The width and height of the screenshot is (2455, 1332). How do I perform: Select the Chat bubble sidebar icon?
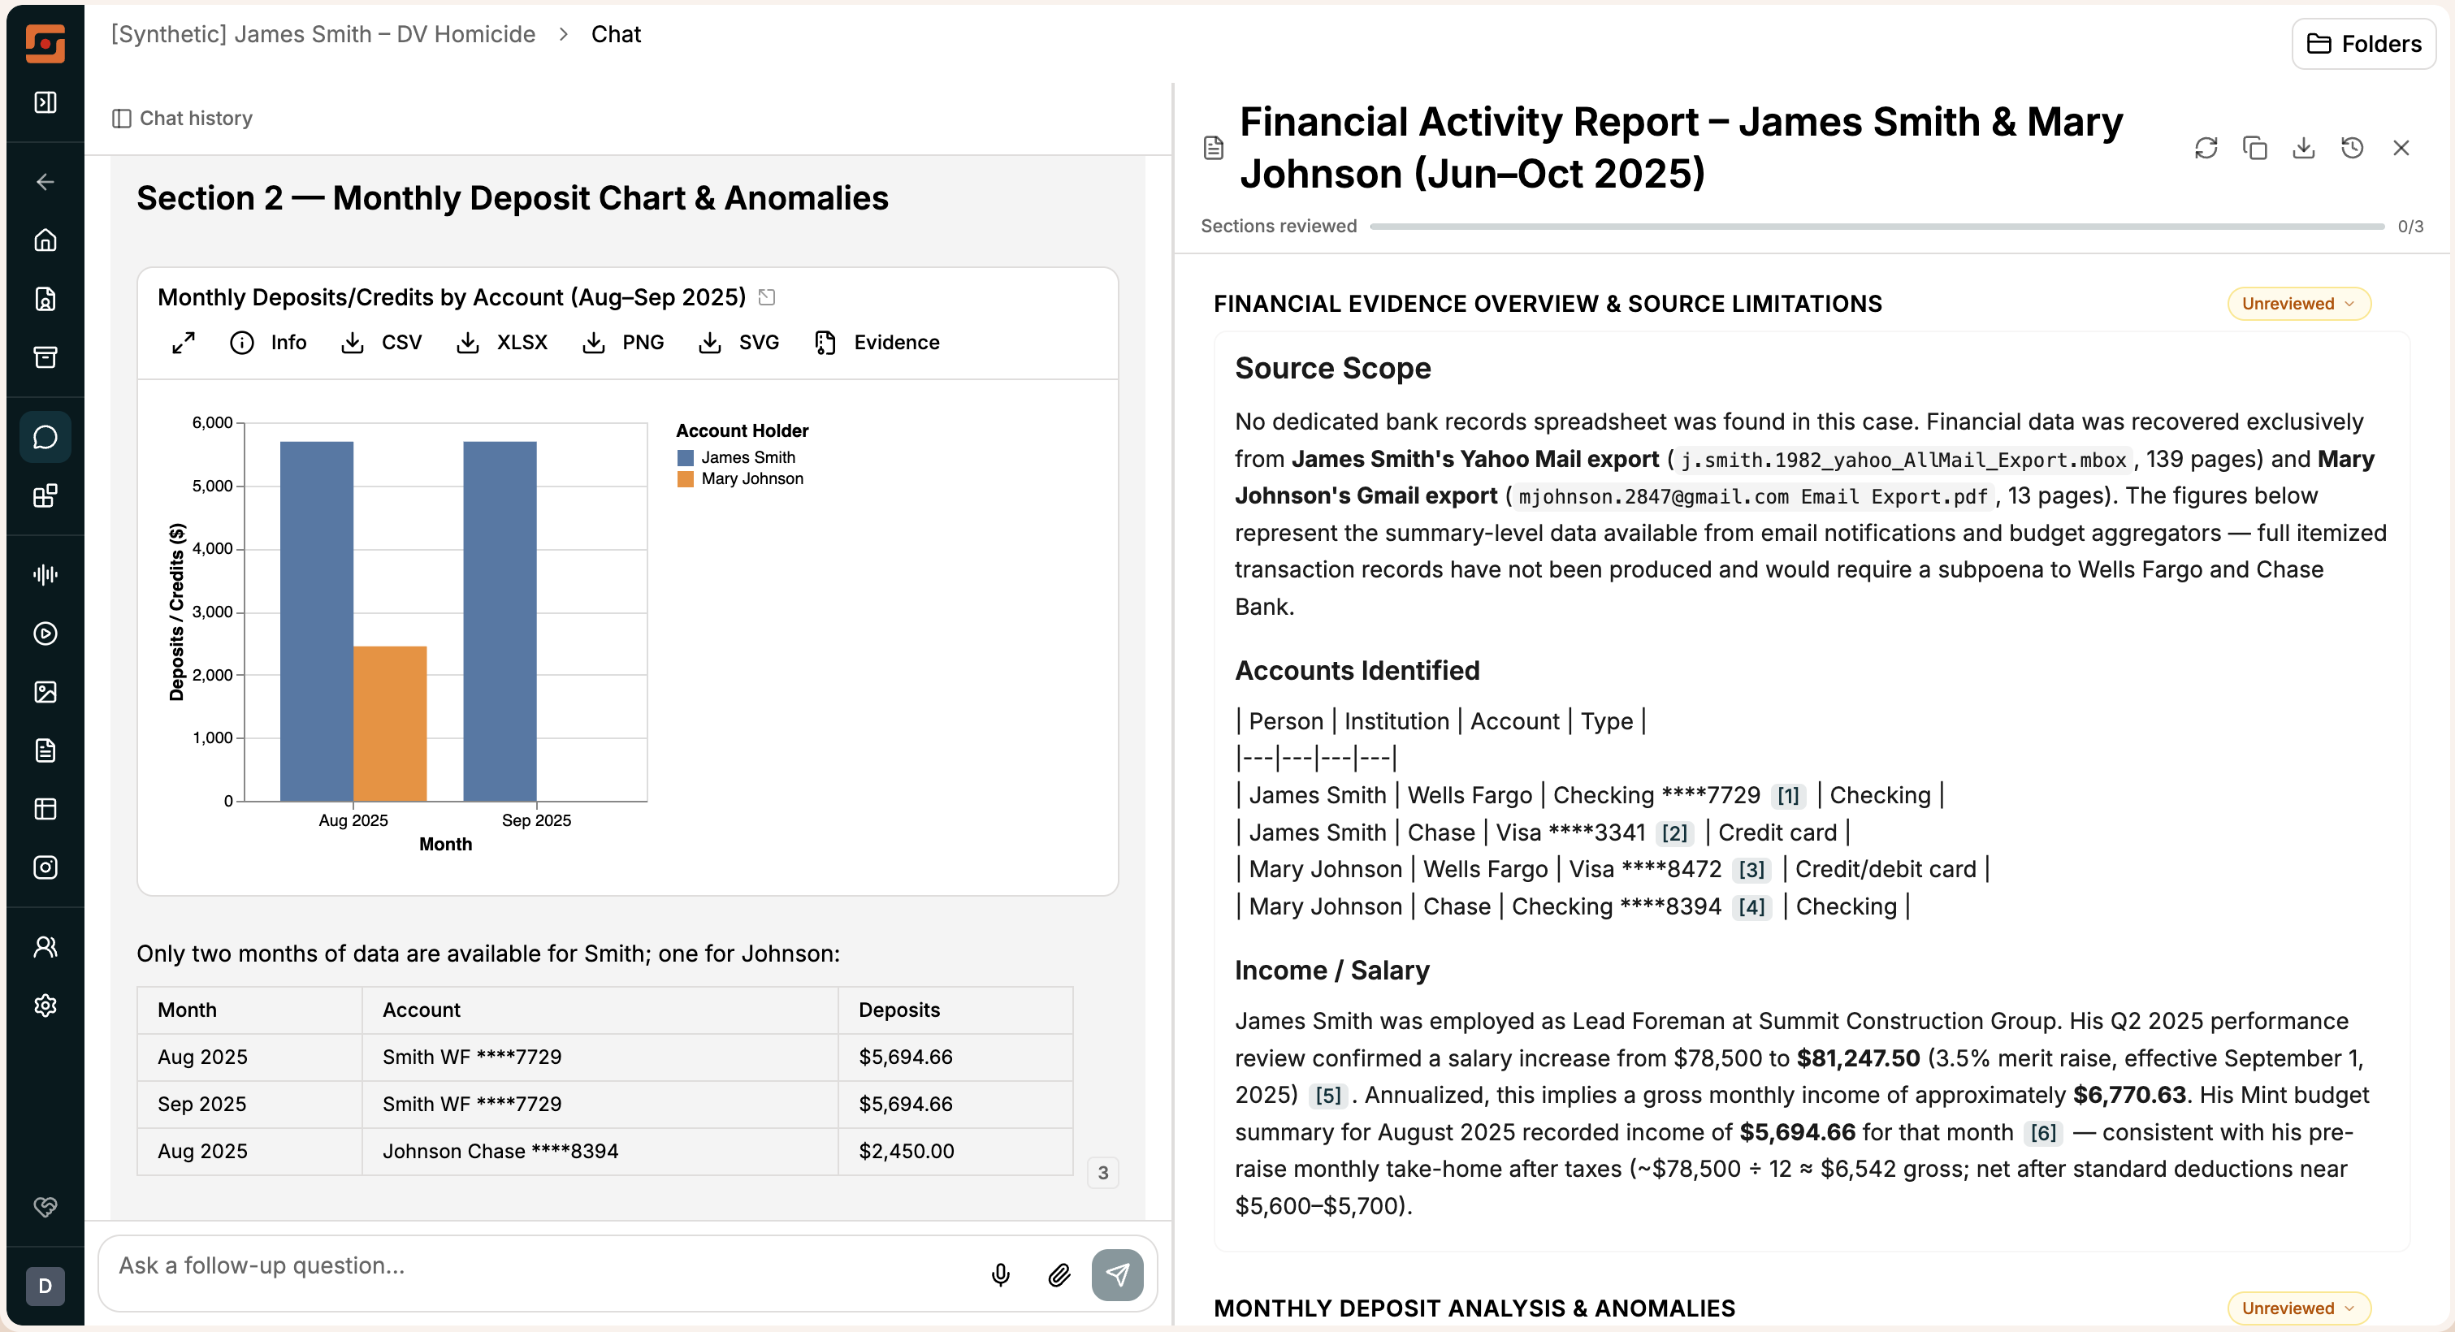tap(45, 437)
